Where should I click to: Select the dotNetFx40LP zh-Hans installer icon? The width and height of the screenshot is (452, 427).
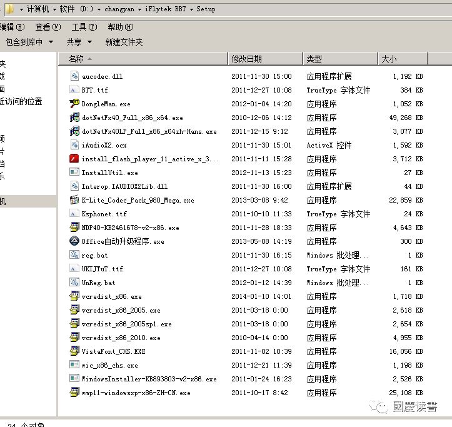tap(74, 131)
